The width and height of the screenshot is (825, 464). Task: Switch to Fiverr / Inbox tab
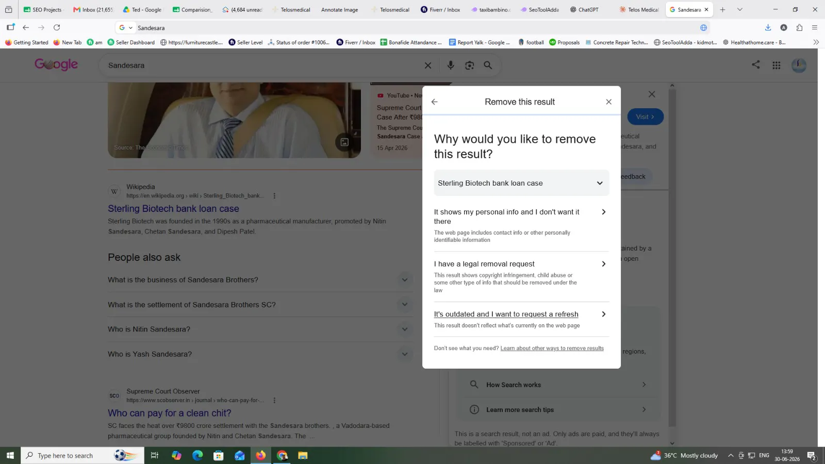point(441,10)
